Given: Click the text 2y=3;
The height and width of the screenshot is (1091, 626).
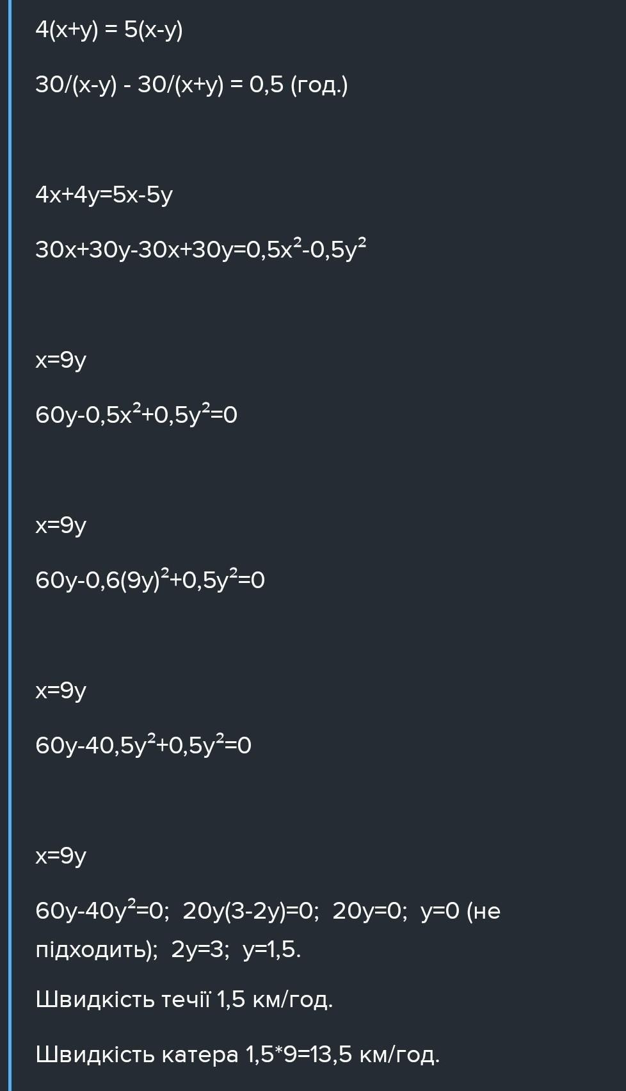Looking at the screenshot, I should (x=200, y=949).
